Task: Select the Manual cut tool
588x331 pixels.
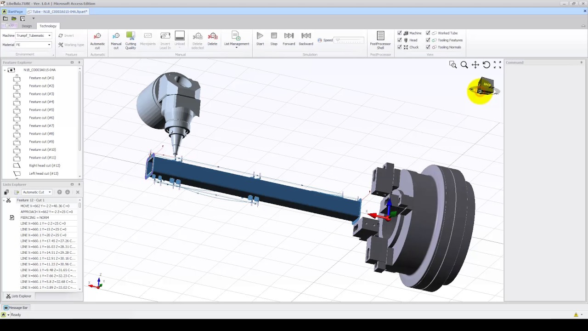Action: pyautogui.click(x=116, y=40)
